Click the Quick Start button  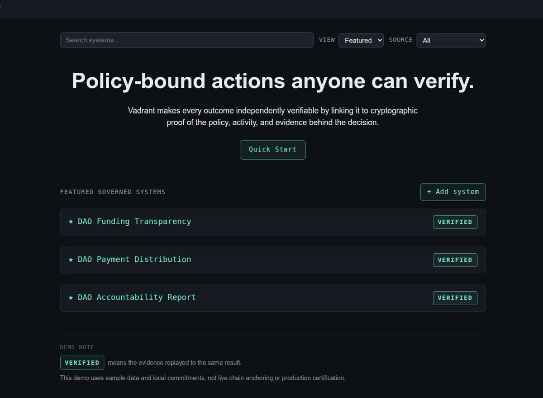click(x=272, y=150)
